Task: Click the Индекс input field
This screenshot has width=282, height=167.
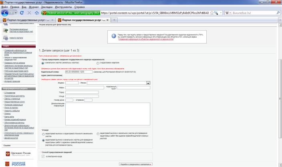Action: (x=72, y=83)
